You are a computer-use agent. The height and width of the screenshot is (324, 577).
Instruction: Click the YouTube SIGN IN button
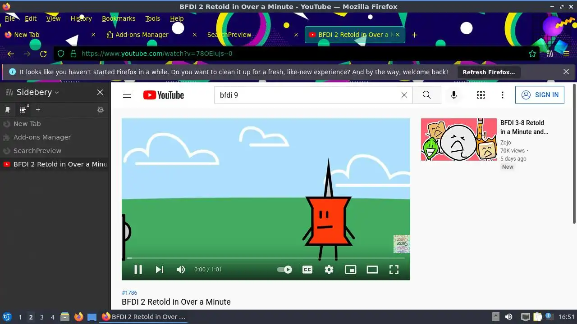click(x=540, y=95)
